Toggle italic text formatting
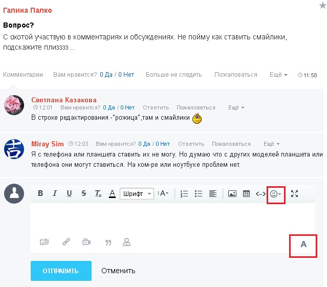 pos(55,193)
